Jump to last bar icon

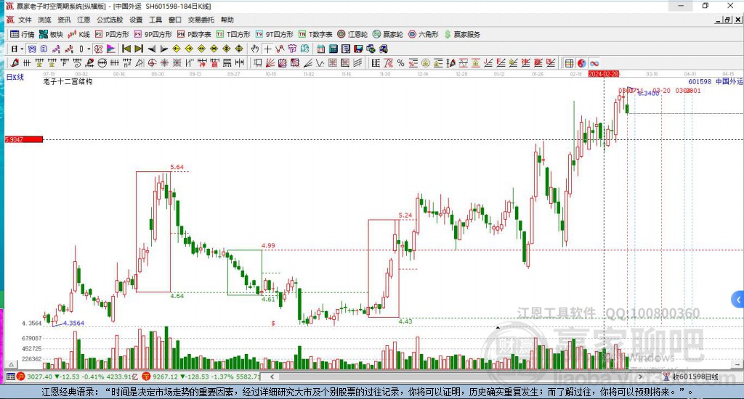point(139,49)
